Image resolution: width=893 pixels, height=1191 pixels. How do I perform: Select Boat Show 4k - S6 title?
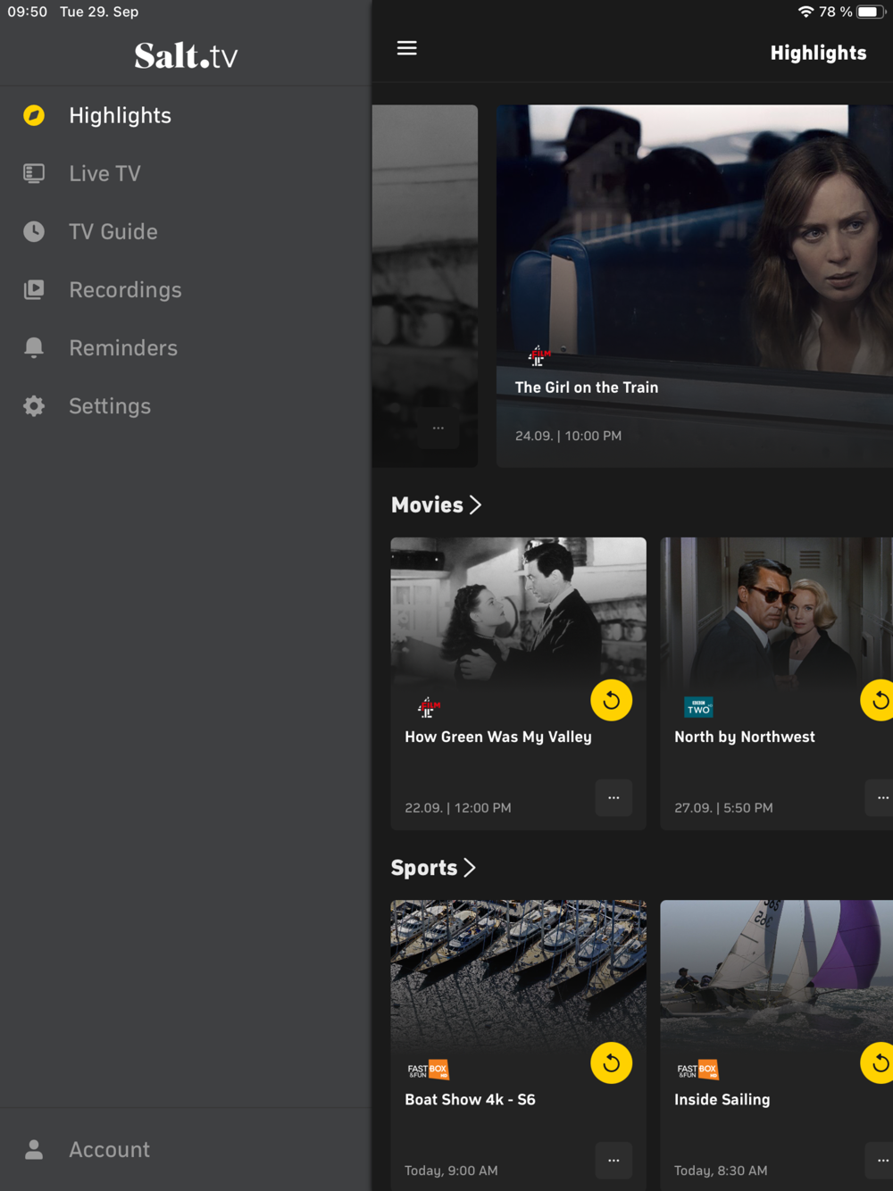(471, 1099)
